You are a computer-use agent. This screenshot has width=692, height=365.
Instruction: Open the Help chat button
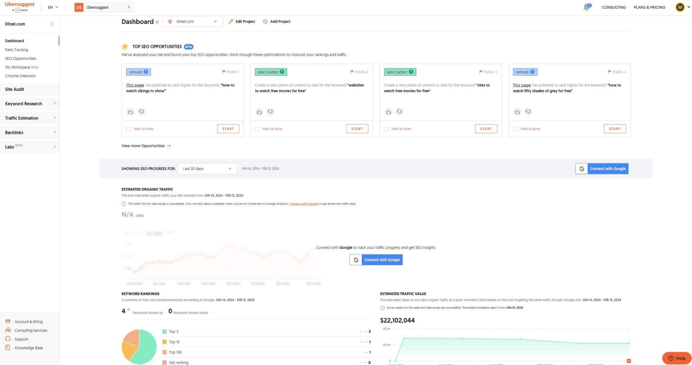tap(677, 358)
